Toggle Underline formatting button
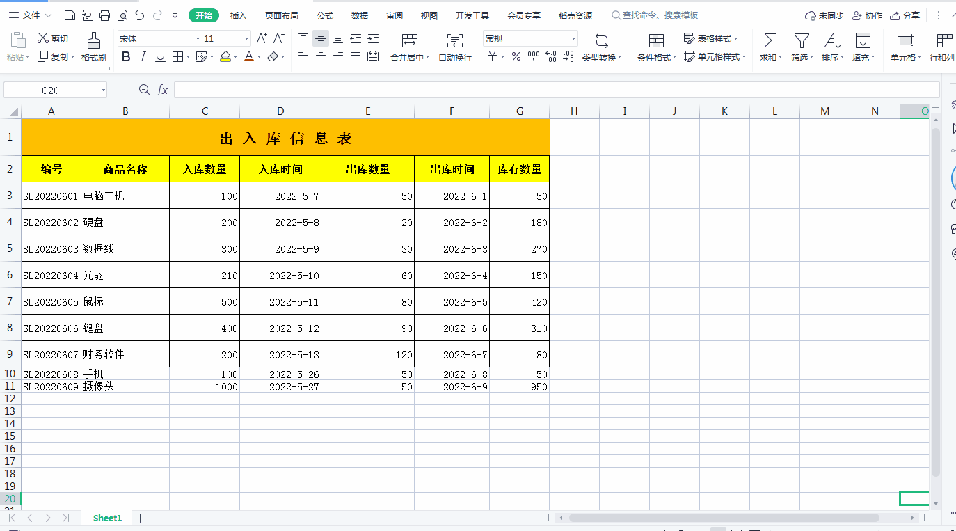This screenshot has height=531, width=956. coord(160,57)
